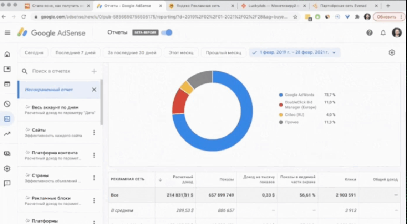Screen dimensions: 407x224
Task: Click the Клики column header
Action: click(x=350, y=179)
